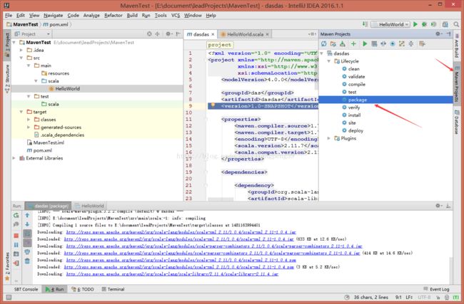Click execute Maven goal icon
Image resolution: width=464 pixels, height=304 pixels.
[x=374, y=43]
